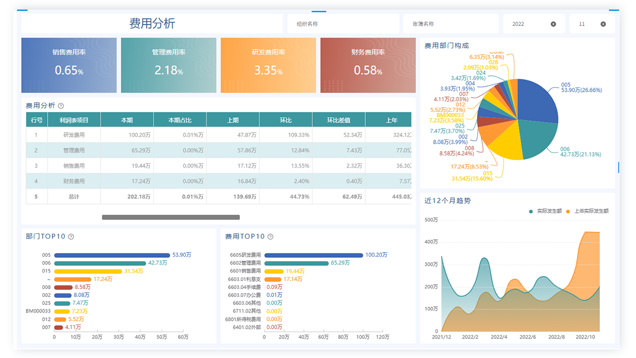Click the 近12个月趋势 panel title
Screen dimensions: 636x358
point(448,201)
